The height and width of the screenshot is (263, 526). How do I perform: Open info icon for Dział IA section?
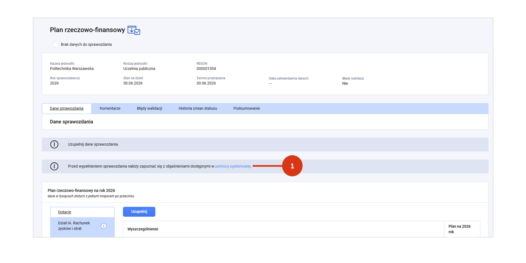coord(104,226)
